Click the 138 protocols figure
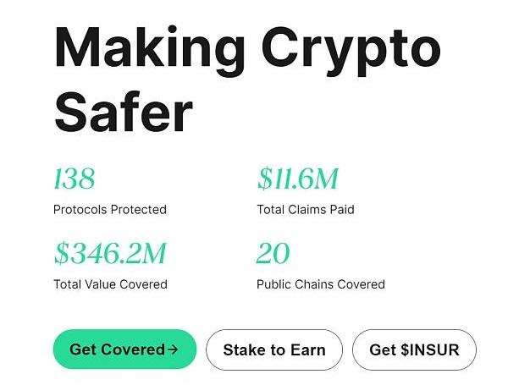Viewport: 508px width, 385px height. (x=75, y=179)
